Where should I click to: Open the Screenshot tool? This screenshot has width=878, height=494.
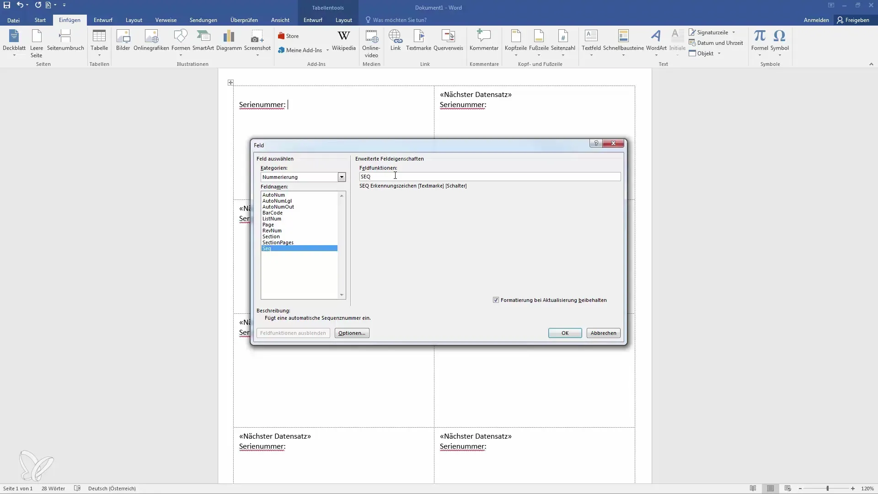(x=257, y=43)
